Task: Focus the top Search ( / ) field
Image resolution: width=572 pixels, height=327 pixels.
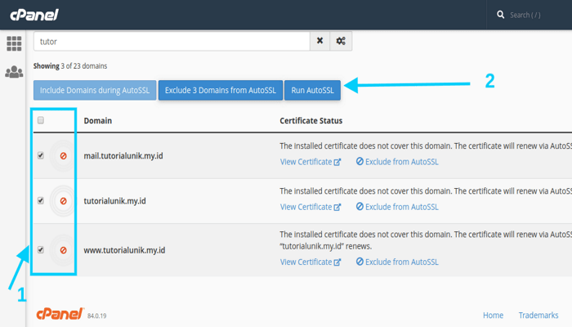Action: click(525, 15)
